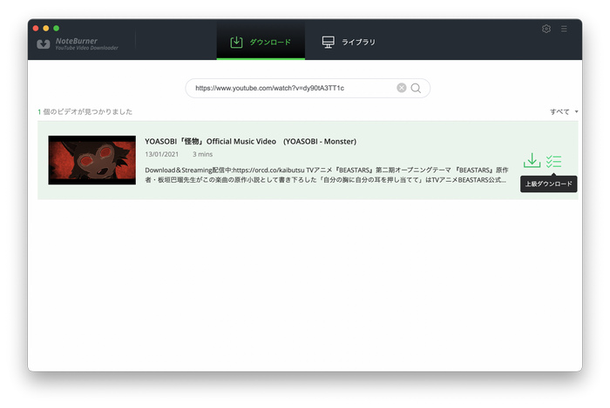The image size is (610, 408).
Task: Click the green zoom window button
Action: tap(56, 28)
